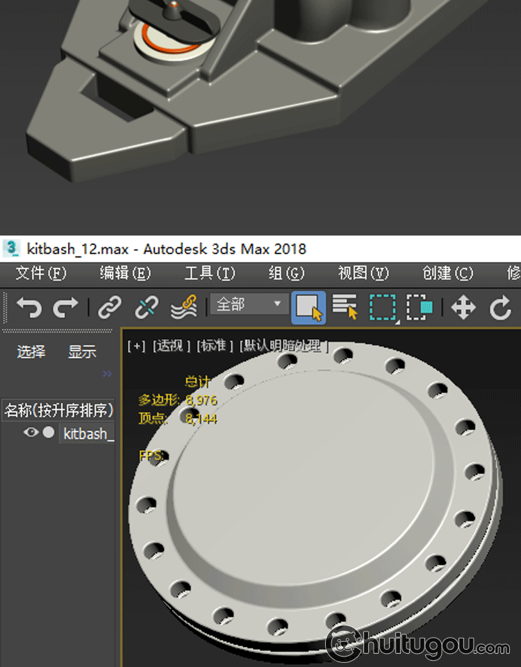Open the 创建(C) menu
The height and width of the screenshot is (667, 521).
pos(447,272)
